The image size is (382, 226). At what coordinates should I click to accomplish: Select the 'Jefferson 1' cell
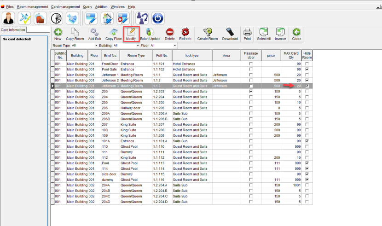(110, 75)
